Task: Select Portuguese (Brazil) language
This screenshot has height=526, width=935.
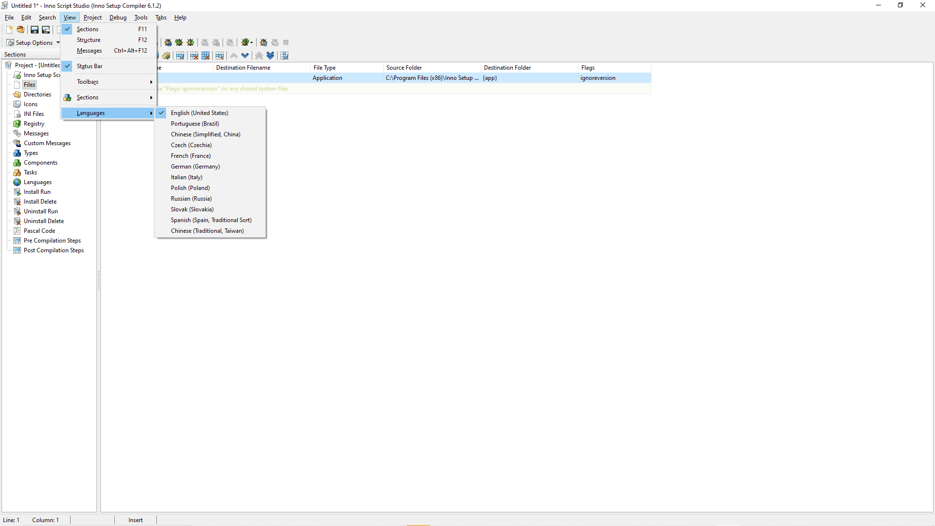Action: 210,124
